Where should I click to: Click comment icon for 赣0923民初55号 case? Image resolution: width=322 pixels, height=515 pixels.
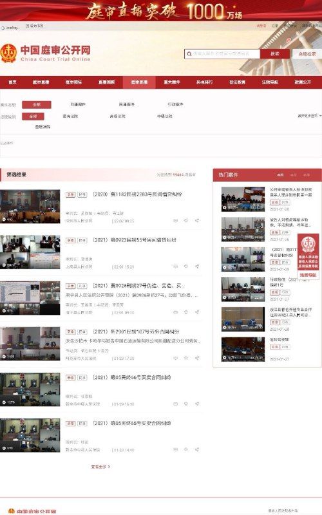click(175, 267)
